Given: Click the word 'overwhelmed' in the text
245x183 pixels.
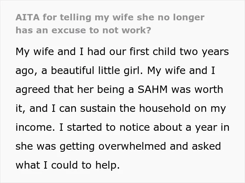Looking at the screenshot, I should 132,146.
